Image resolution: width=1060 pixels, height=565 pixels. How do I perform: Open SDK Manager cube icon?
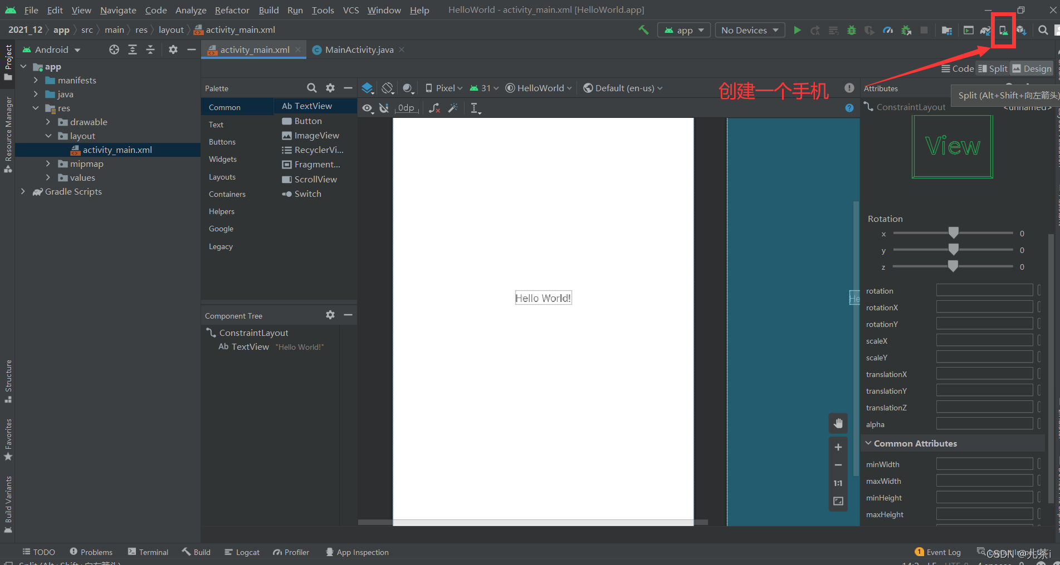pyautogui.click(x=1021, y=30)
